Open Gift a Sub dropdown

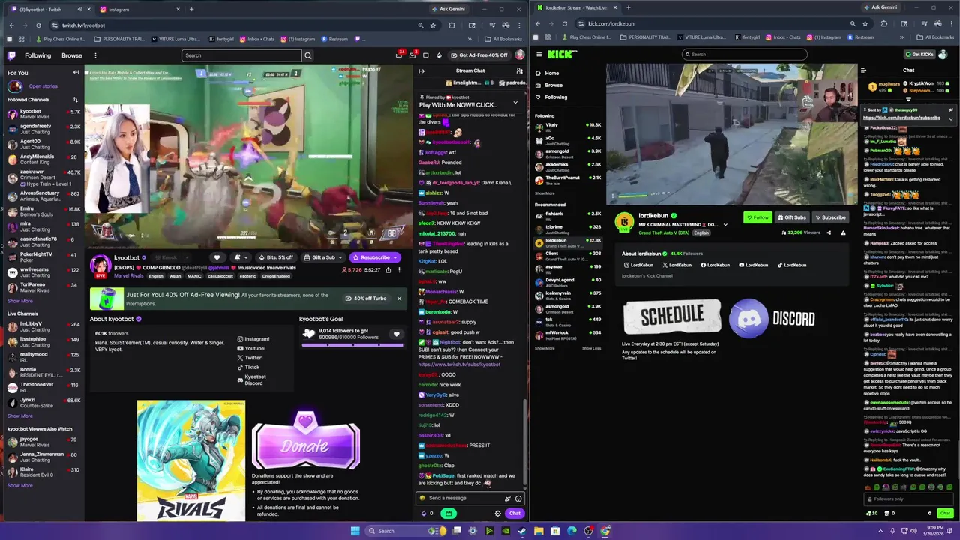[323, 257]
